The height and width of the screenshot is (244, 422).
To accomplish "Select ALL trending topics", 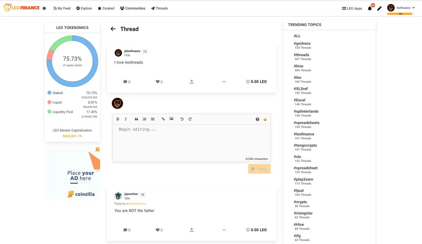I will pyautogui.click(x=297, y=36).
